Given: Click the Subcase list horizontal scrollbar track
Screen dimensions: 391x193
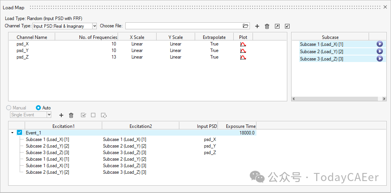Looking at the screenshot, I should coord(339,99).
